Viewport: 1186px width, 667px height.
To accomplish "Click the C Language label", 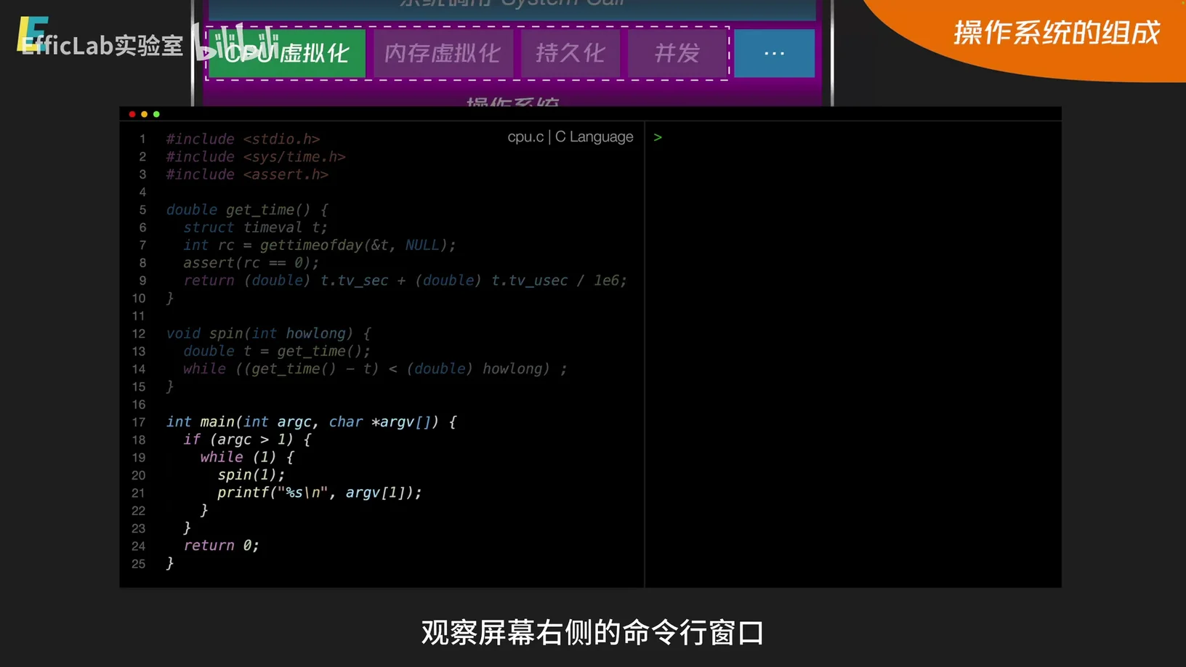I will coord(594,137).
